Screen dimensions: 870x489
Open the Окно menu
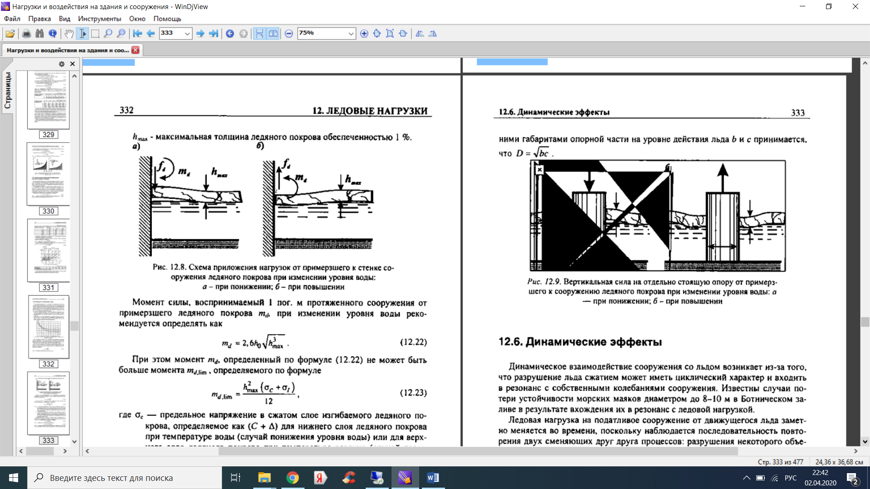pos(137,19)
